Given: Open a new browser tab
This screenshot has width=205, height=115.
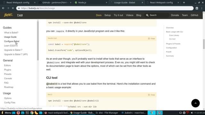Looking at the screenshot, I should (184, 3).
